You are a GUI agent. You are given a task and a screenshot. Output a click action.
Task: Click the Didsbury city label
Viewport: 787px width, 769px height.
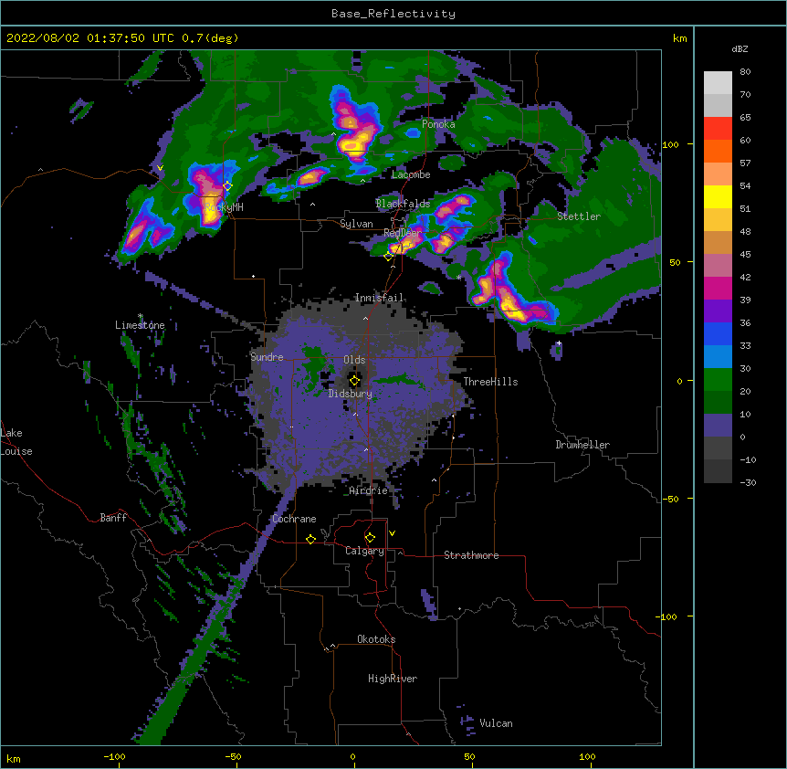pyautogui.click(x=351, y=394)
